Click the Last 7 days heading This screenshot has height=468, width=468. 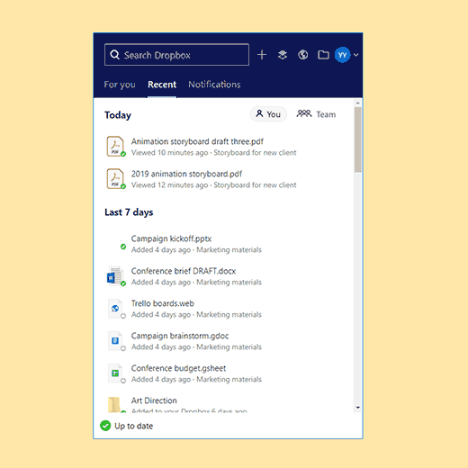(x=129, y=212)
